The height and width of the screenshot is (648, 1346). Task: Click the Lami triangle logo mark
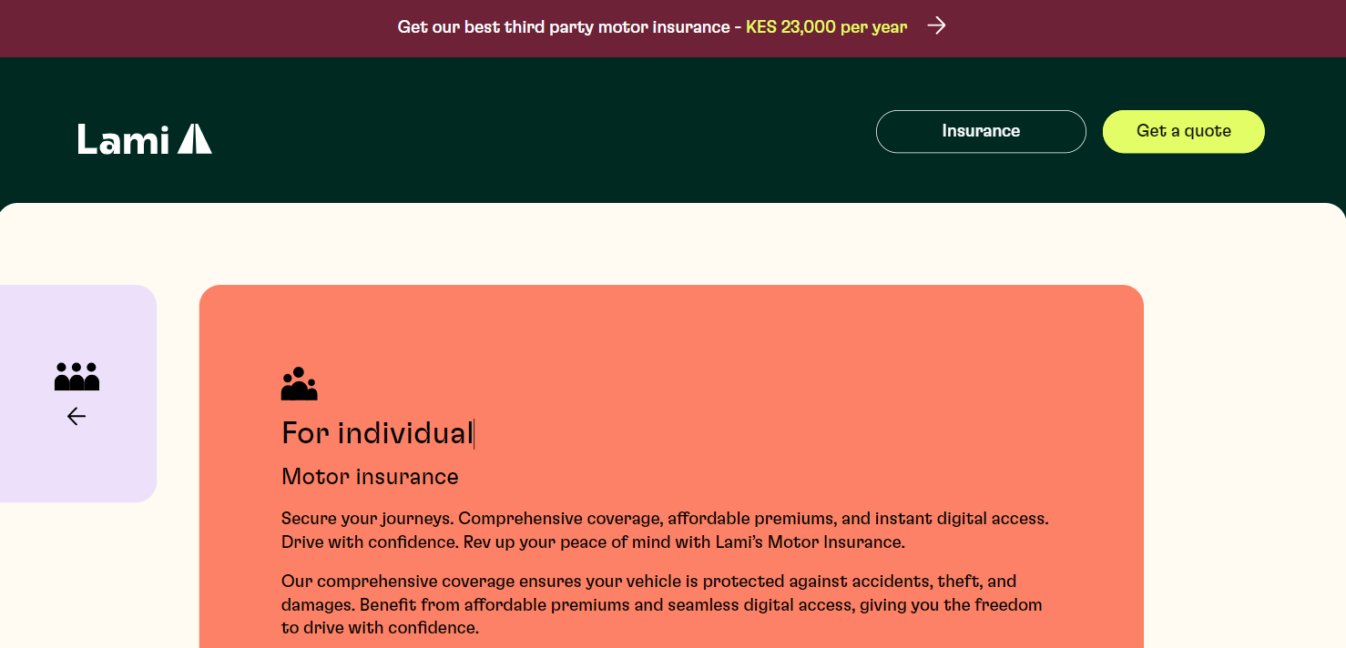click(194, 139)
